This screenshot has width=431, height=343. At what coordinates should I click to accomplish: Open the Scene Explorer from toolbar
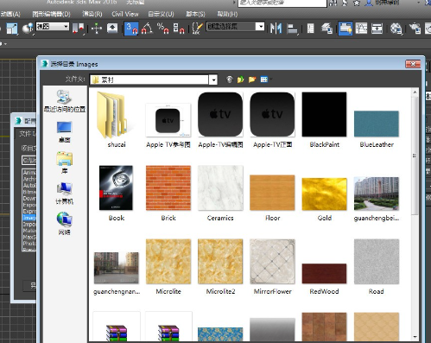(310, 29)
